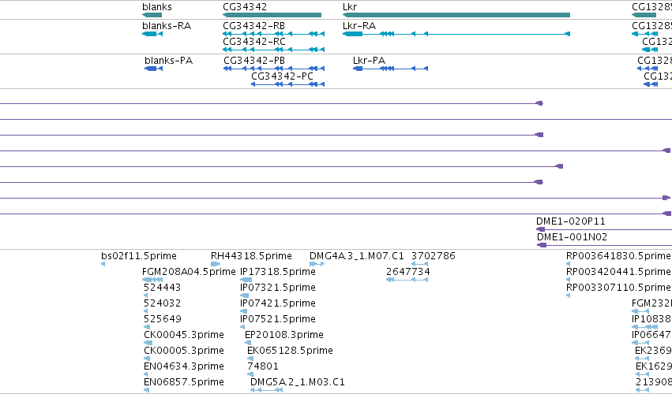Screen dimensions: 672x394
Task: Click the Lkr-RA transcript label
Action: (x=359, y=26)
